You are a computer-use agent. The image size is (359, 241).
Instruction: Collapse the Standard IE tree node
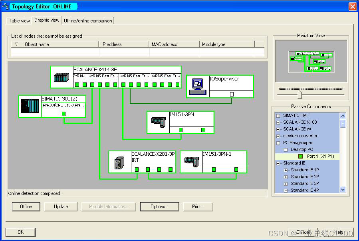point(278,163)
